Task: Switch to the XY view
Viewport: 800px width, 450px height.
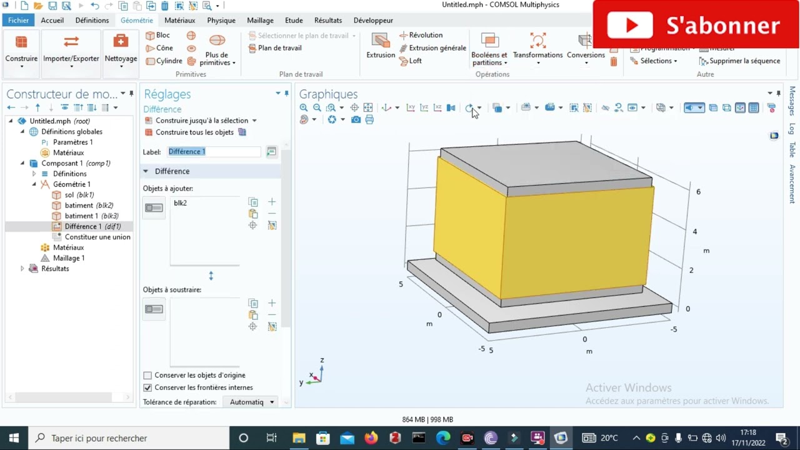Action: click(x=411, y=107)
